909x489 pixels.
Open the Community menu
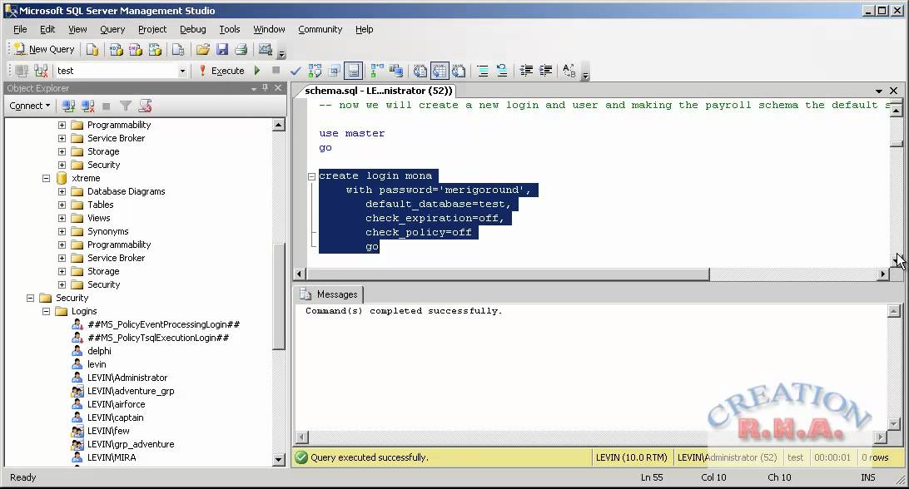pos(320,29)
